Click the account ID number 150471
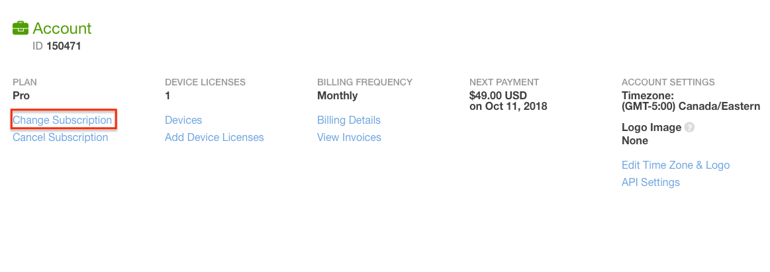This screenshot has width=770, height=272. coord(64,47)
